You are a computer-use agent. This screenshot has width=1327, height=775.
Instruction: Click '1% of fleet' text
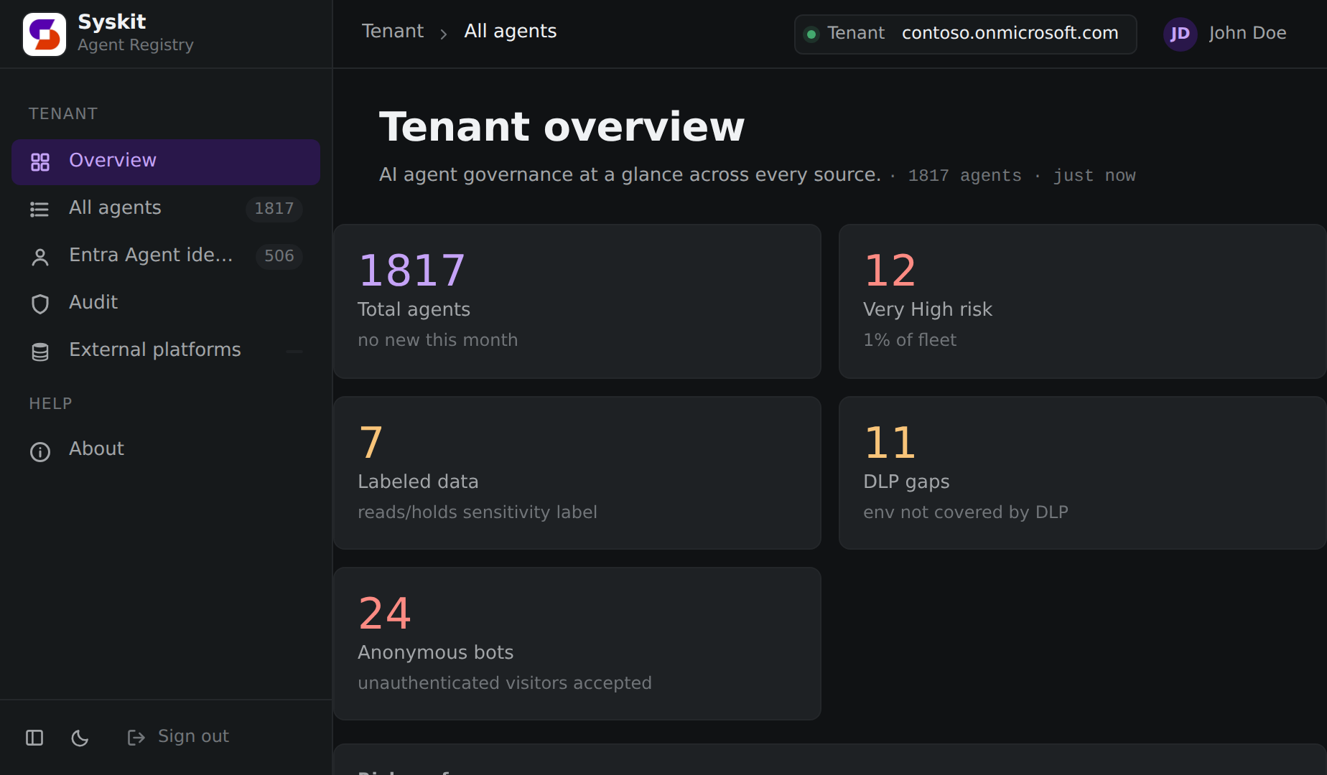click(x=910, y=340)
